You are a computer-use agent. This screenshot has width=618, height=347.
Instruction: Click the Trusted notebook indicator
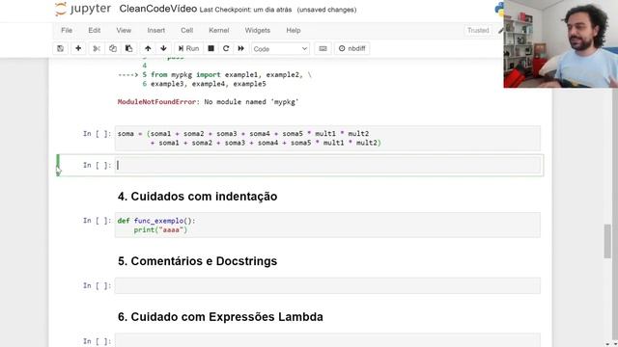pos(478,30)
